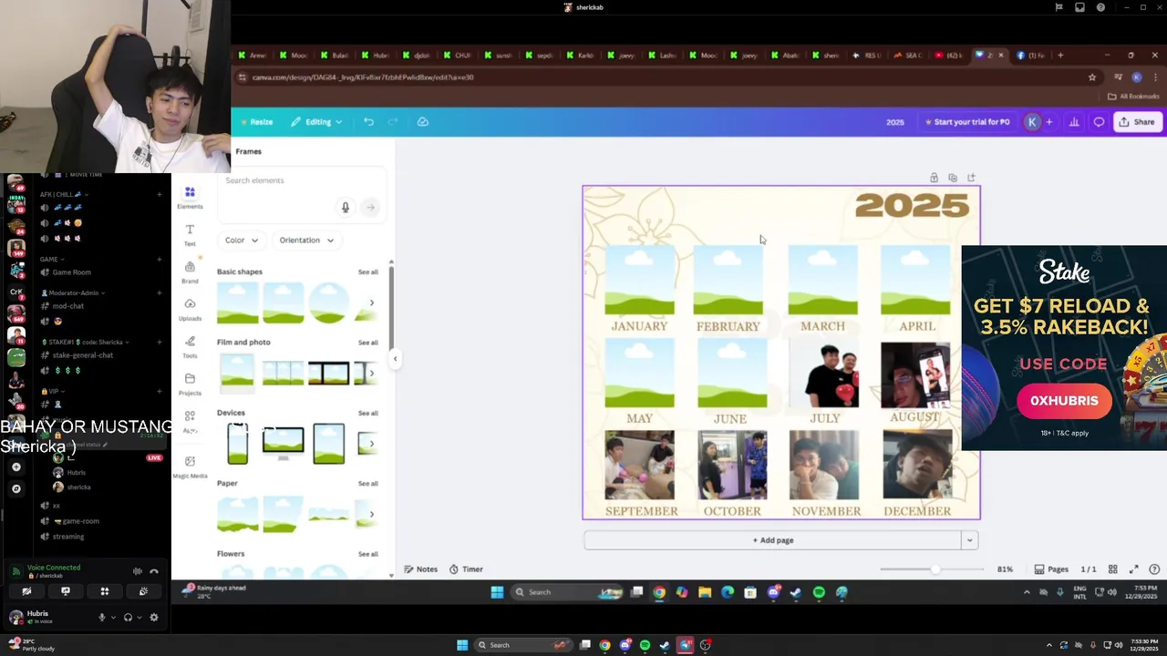Disconnect from Discord voice call
The width and height of the screenshot is (1167, 656).
point(154,571)
